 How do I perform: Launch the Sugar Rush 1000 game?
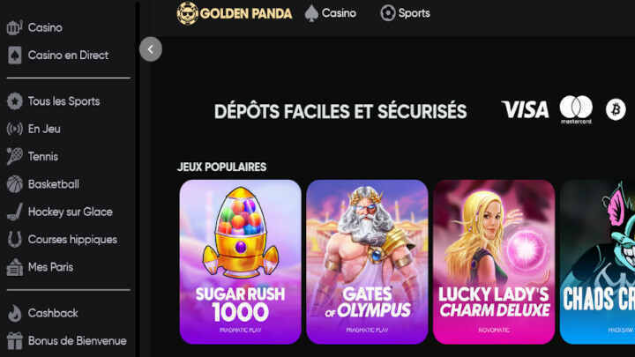(x=240, y=262)
